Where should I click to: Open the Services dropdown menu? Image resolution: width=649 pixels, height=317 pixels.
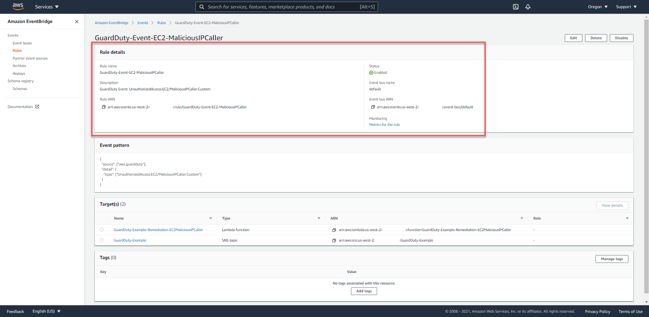47,7
